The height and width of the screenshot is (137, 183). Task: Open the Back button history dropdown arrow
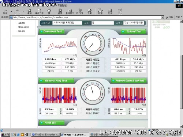(11, 12)
